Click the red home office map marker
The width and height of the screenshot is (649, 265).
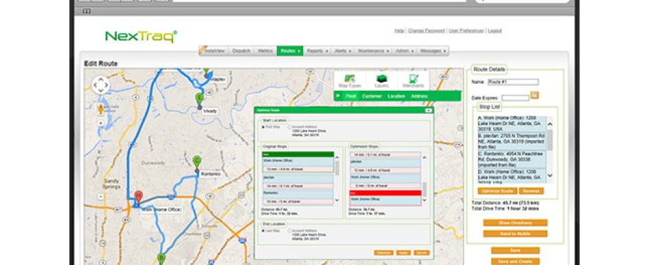(x=139, y=196)
